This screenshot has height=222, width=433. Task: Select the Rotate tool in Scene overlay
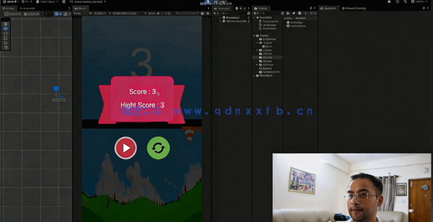pos(6,33)
